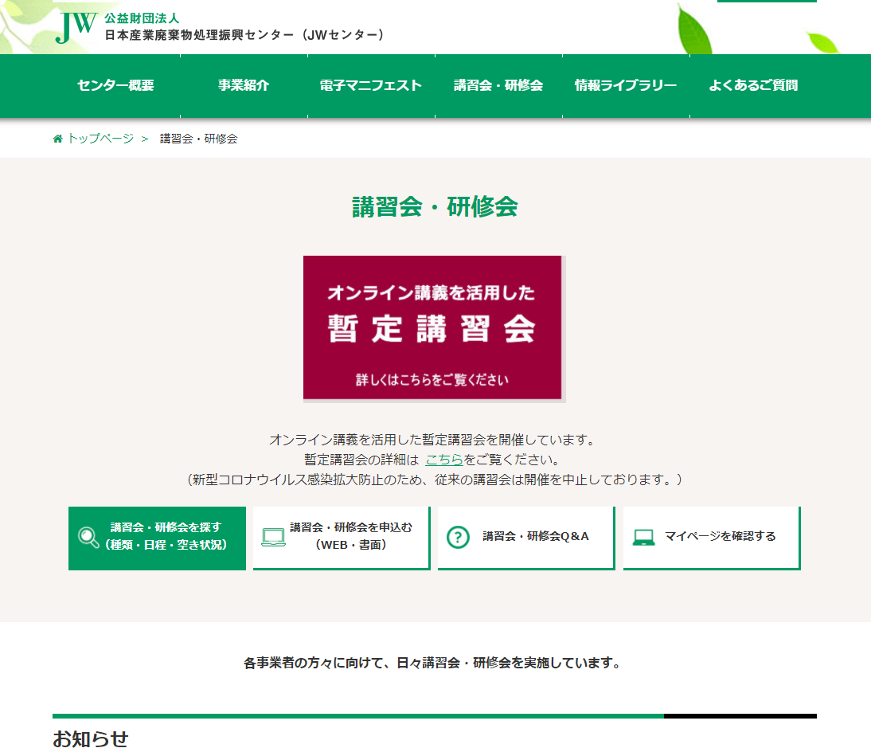
Task: Click the question mark Q&A icon
Action: click(458, 538)
